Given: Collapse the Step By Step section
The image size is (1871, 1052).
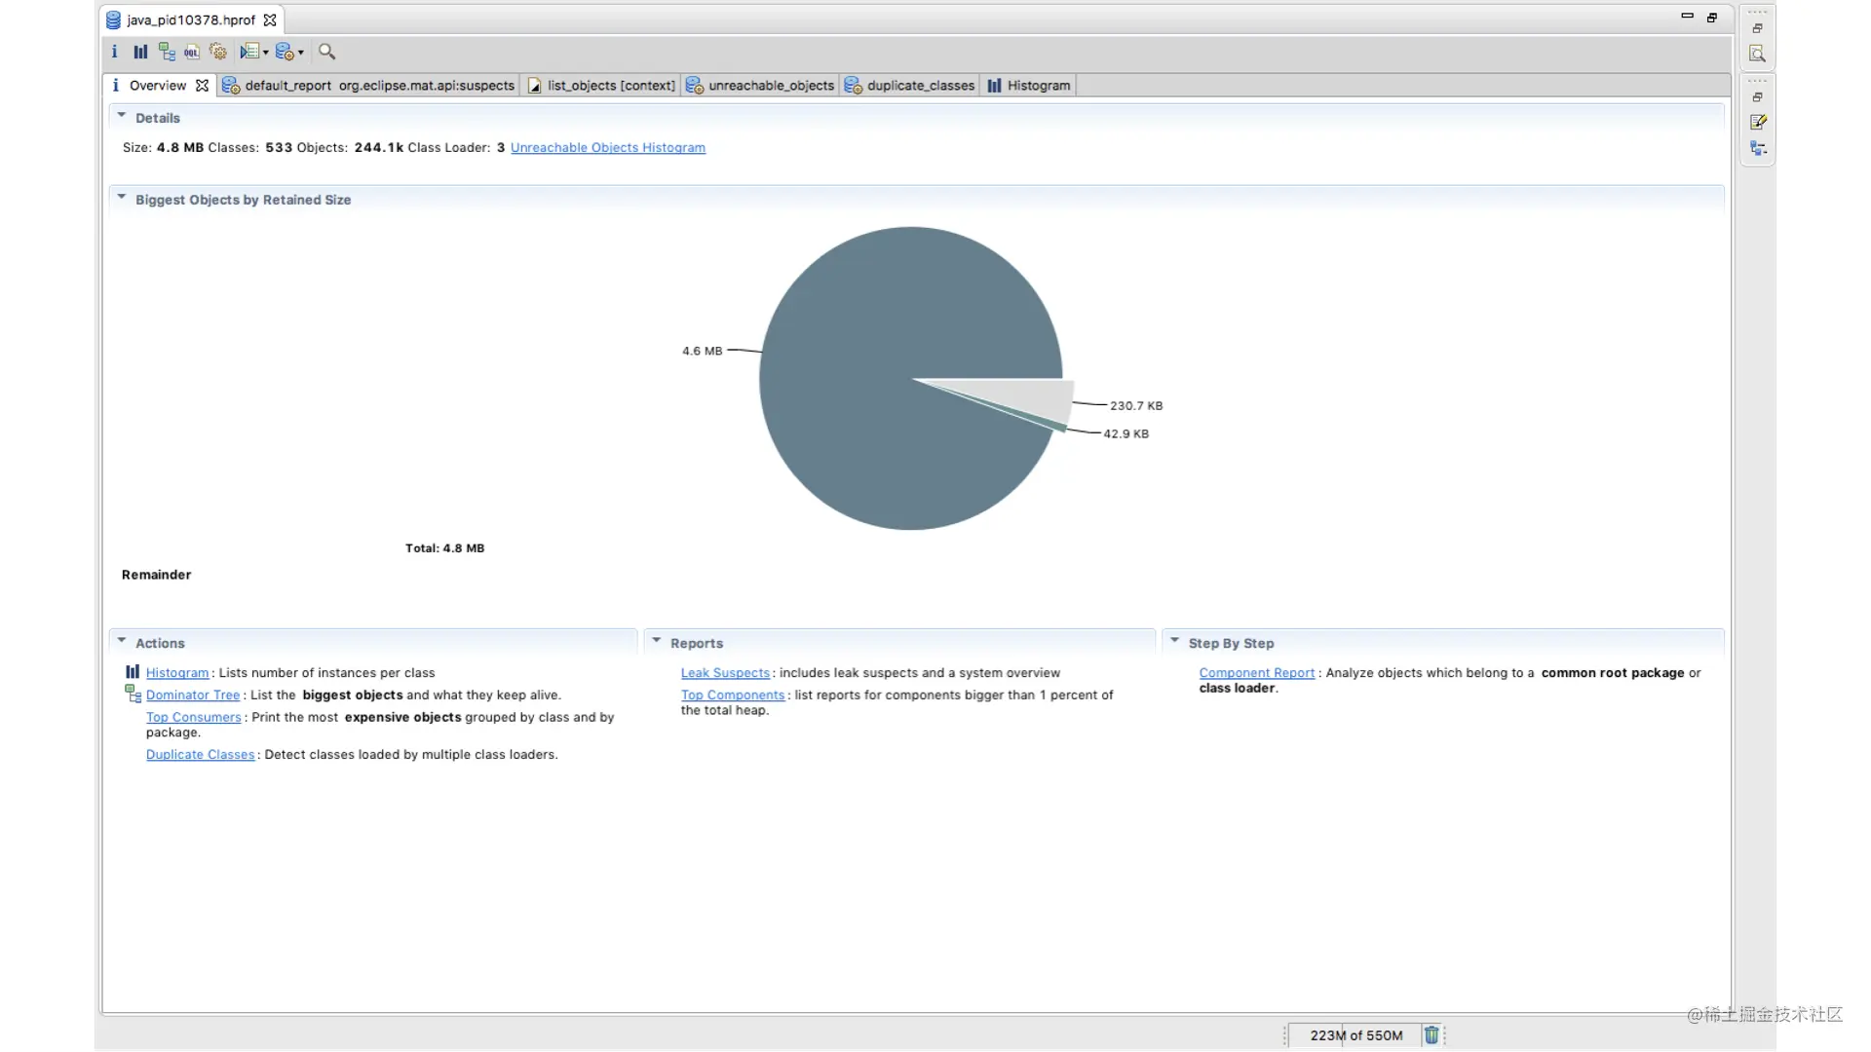Looking at the screenshot, I should click(1175, 641).
